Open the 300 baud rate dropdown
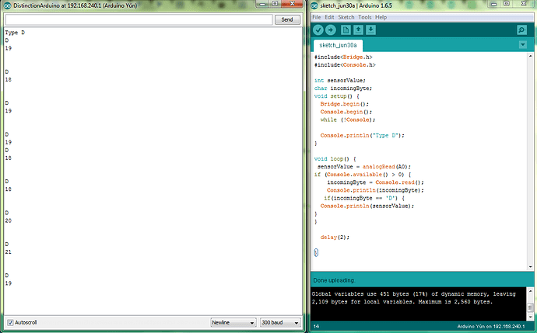 click(x=280, y=322)
